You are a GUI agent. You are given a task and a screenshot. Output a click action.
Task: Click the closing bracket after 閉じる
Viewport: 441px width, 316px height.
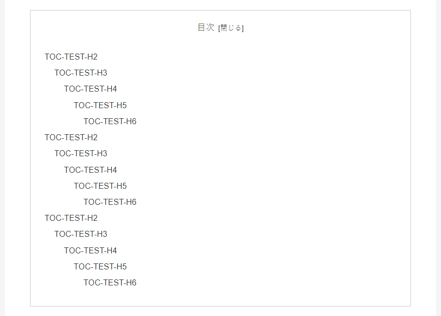[243, 28]
